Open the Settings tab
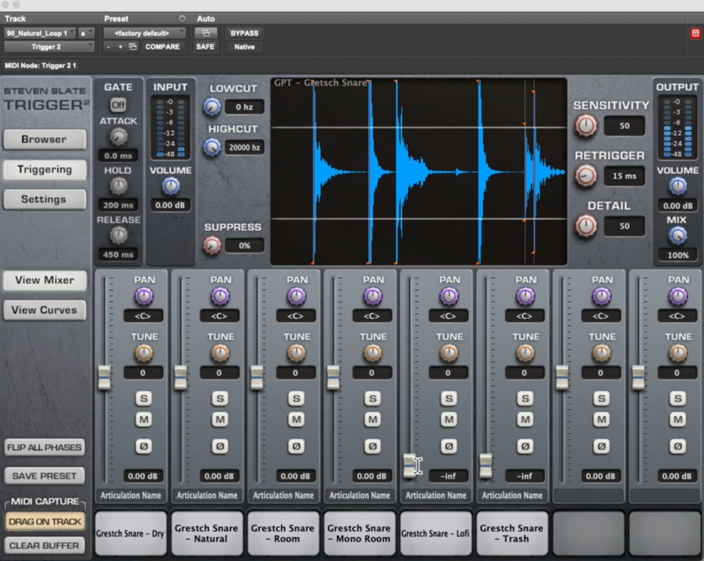Viewport: 704px width, 561px height. click(x=45, y=199)
